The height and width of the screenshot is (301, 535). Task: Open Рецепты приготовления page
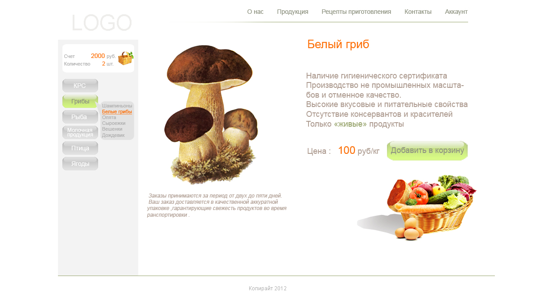356,12
